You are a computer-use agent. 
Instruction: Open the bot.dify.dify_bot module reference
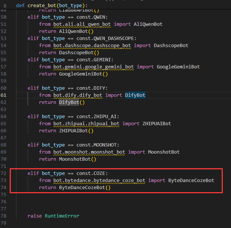pos(78,95)
